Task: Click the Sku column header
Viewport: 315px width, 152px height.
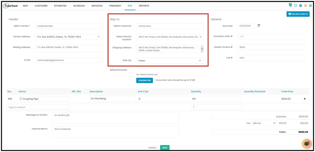Action: coord(9,92)
